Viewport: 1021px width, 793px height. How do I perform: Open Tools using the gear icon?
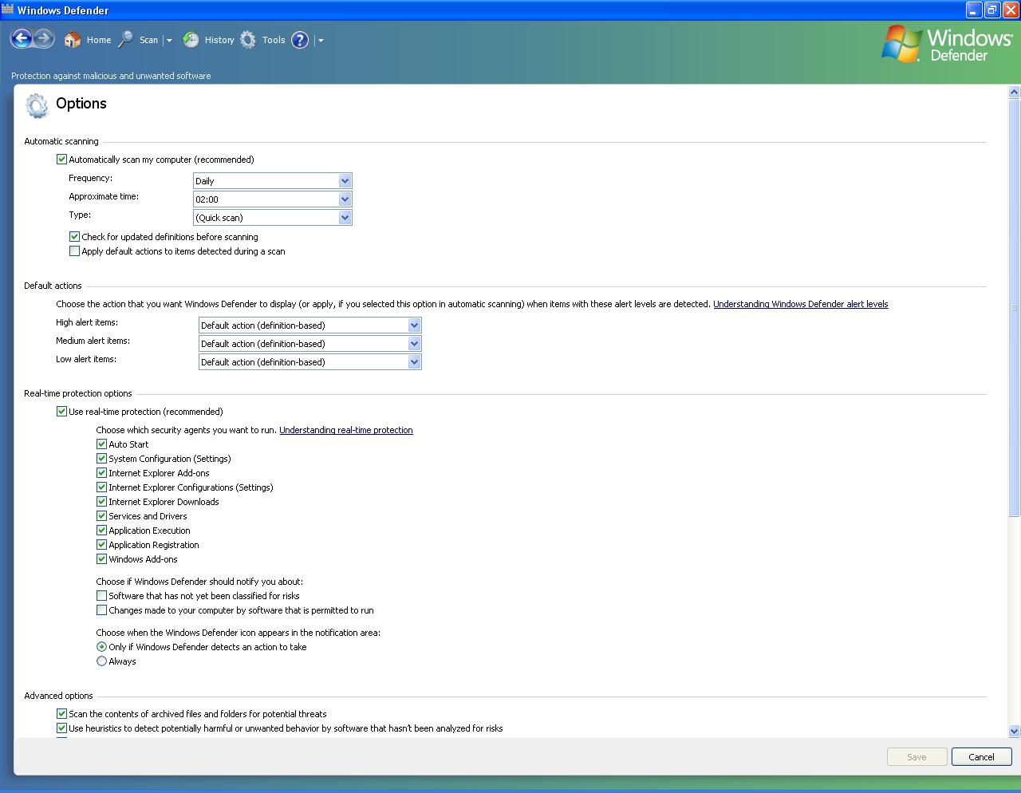point(248,40)
